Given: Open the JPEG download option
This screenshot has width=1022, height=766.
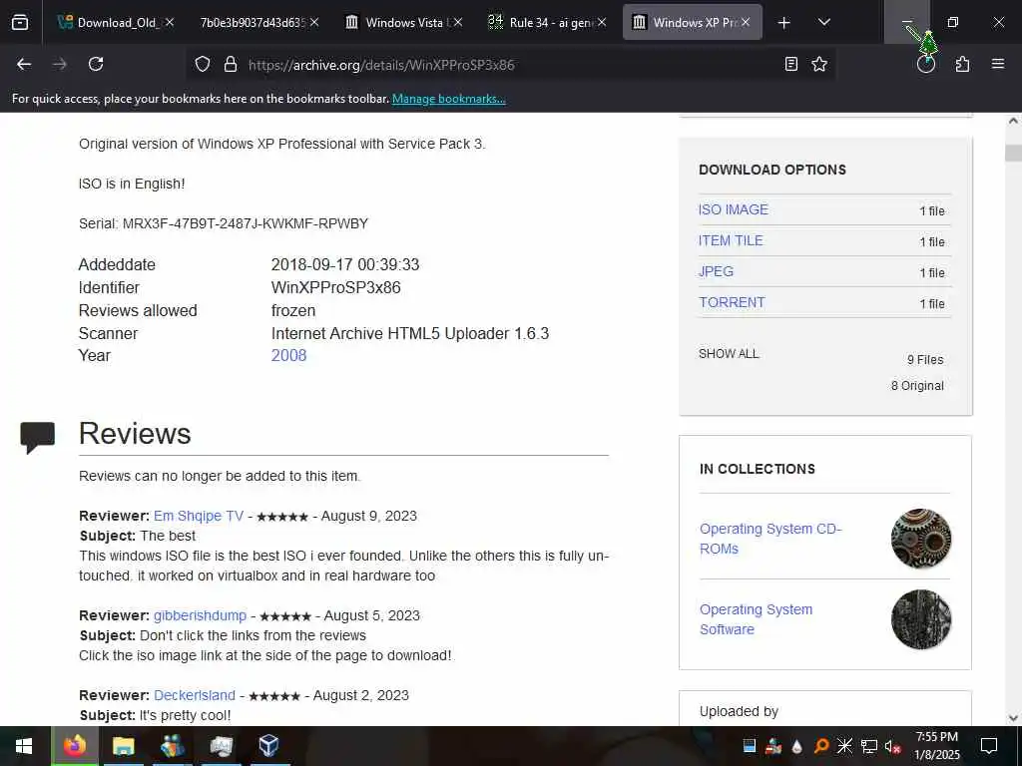Looking at the screenshot, I should tap(716, 271).
